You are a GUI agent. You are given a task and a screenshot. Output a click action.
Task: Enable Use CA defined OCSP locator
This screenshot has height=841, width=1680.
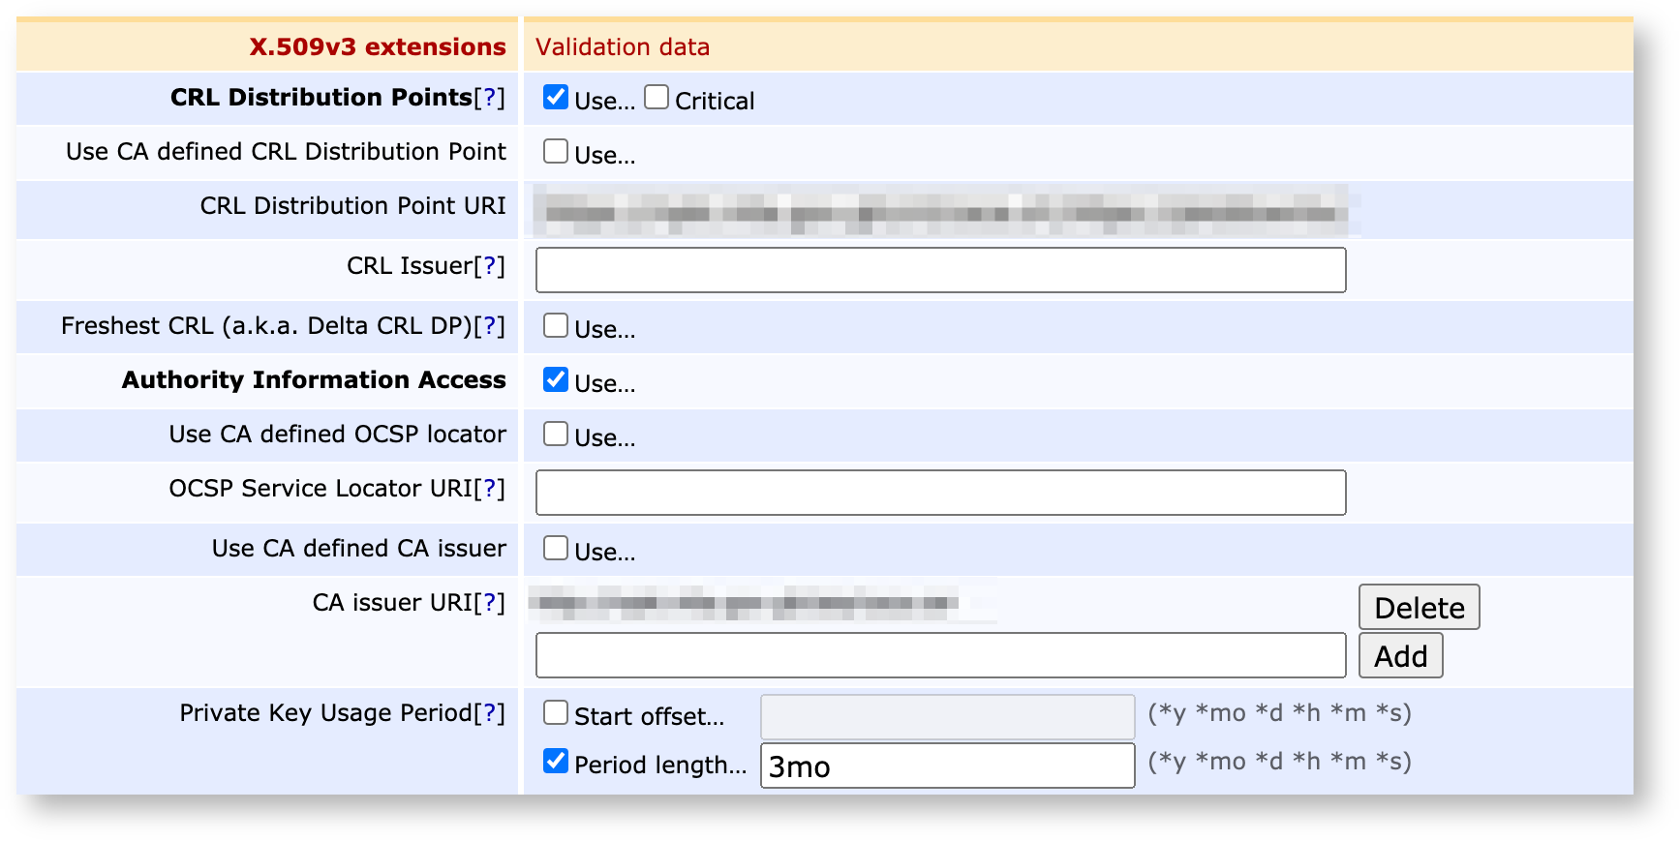[556, 434]
